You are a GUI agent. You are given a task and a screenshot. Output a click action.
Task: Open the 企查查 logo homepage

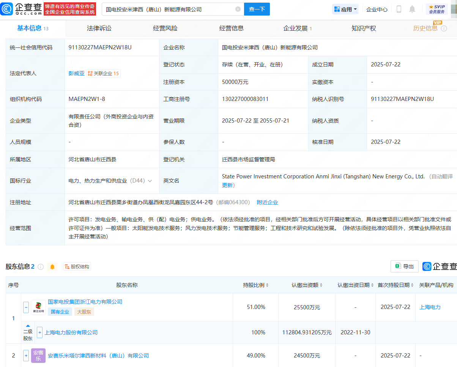(x=22, y=9)
